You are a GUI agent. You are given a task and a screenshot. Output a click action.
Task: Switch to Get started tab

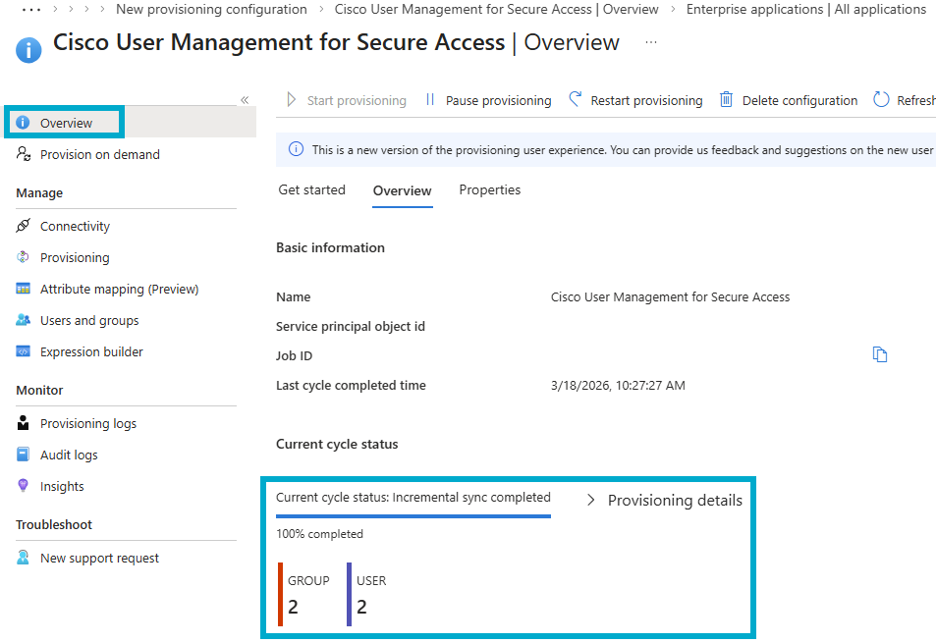pos(311,190)
